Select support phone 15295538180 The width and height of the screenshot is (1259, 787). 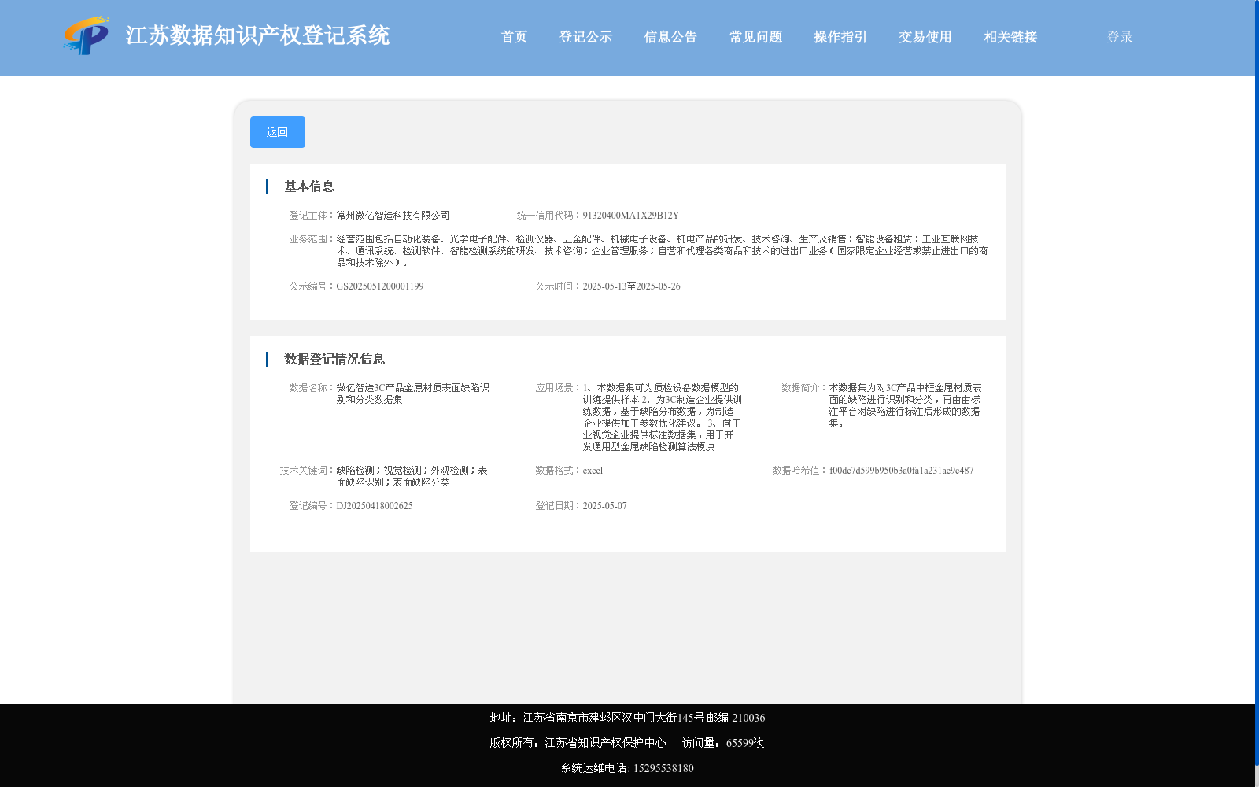(x=663, y=768)
